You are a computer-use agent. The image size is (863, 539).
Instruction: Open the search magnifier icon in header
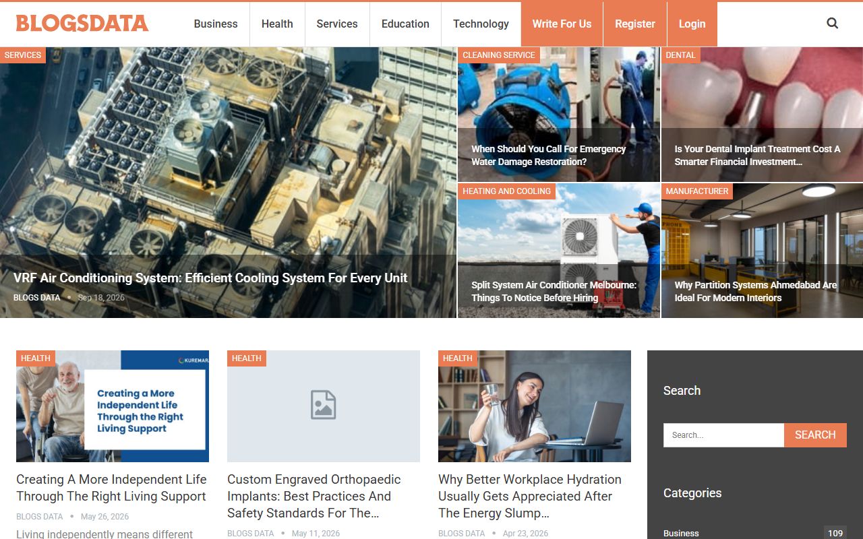(833, 24)
